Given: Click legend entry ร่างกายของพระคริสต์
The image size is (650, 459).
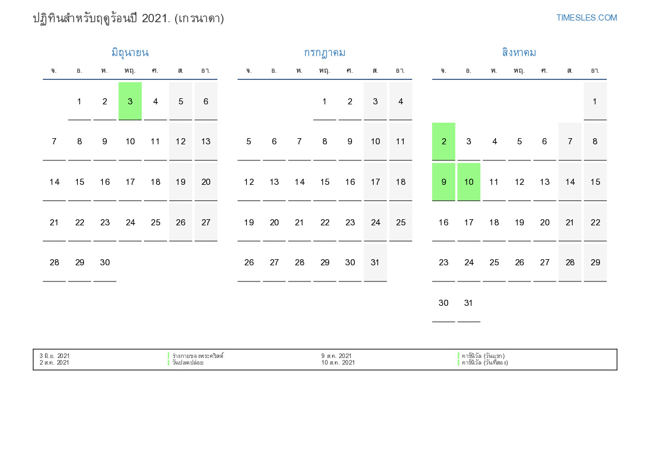Looking at the screenshot, I should (198, 356).
